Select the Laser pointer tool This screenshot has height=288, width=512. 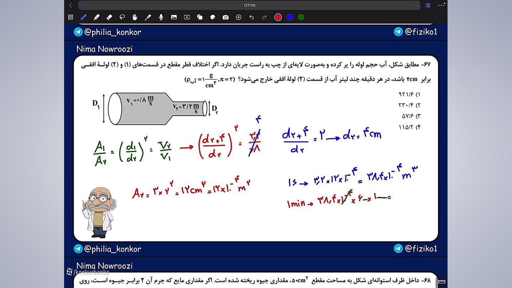148,17
